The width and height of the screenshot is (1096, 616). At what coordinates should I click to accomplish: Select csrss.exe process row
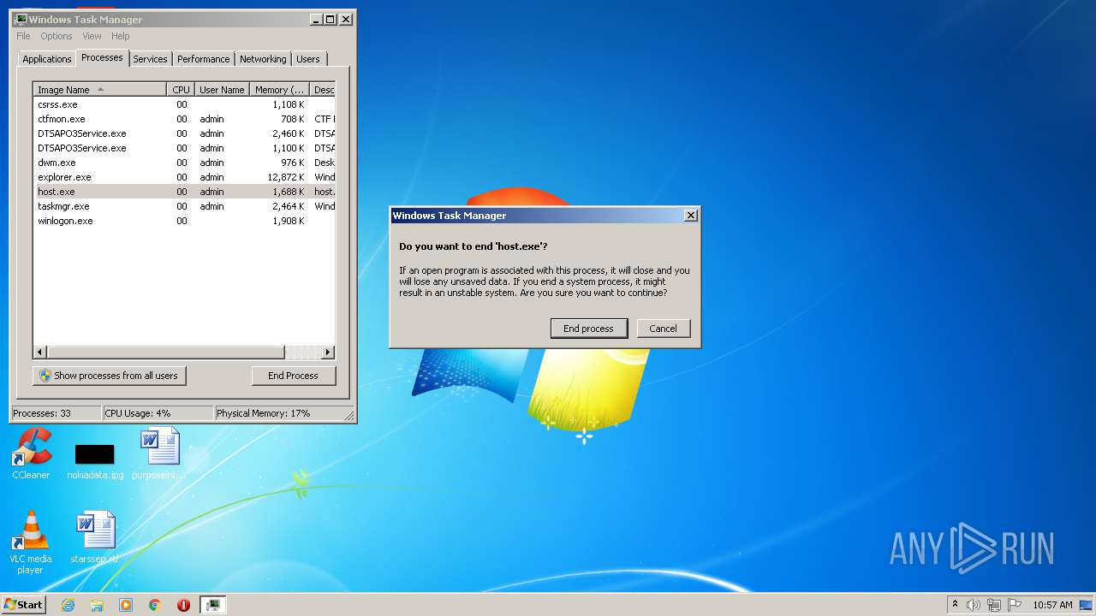pyautogui.click(x=184, y=104)
